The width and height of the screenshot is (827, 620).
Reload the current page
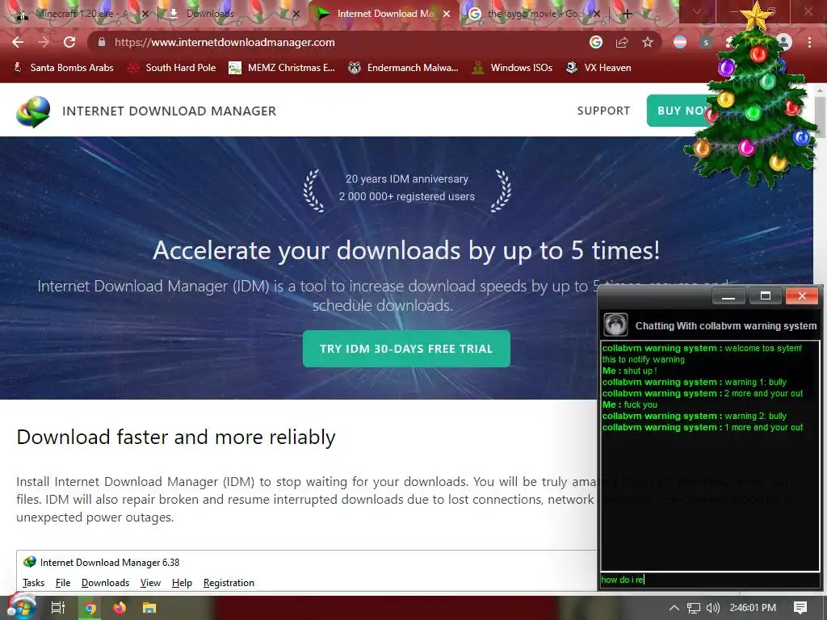(69, 42)
